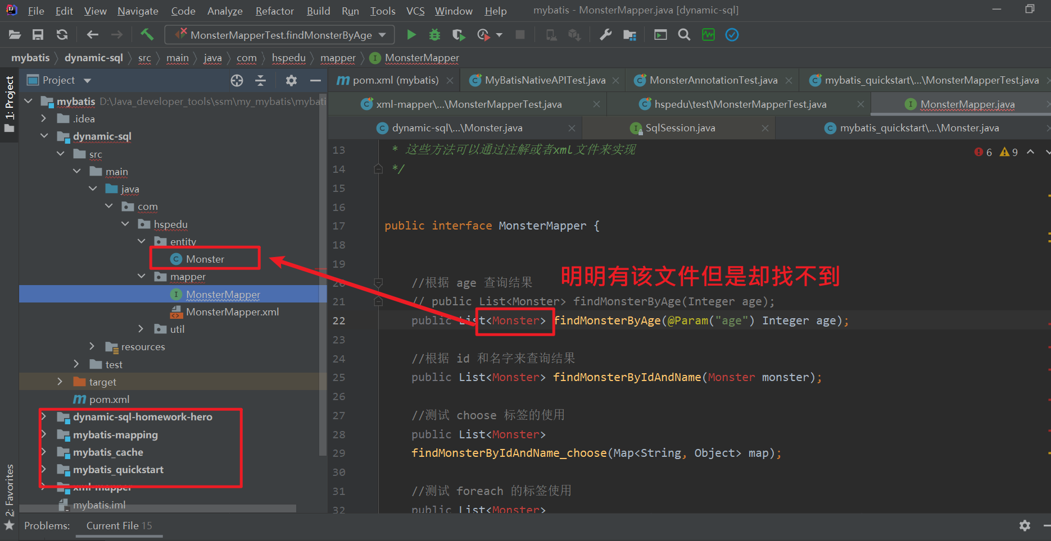Screen dimensions: 1051x541
Task: Toggle fold marker at line 14 comment end
Action: click(x=378, y=169)
